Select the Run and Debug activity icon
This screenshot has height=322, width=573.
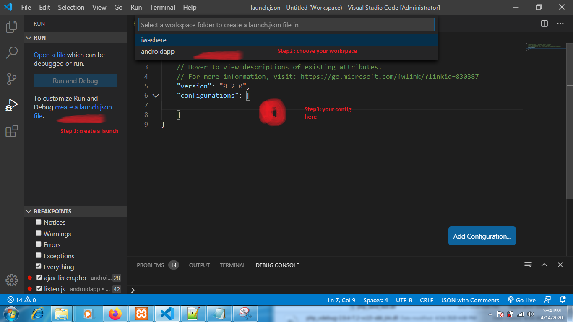(12, 105)
